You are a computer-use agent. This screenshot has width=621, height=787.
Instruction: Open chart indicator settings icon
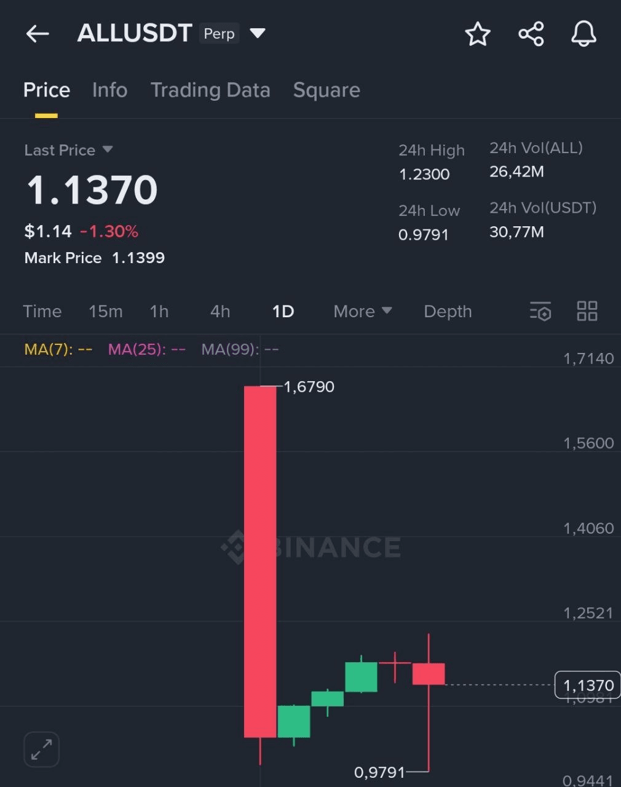[x=540, y=311]
